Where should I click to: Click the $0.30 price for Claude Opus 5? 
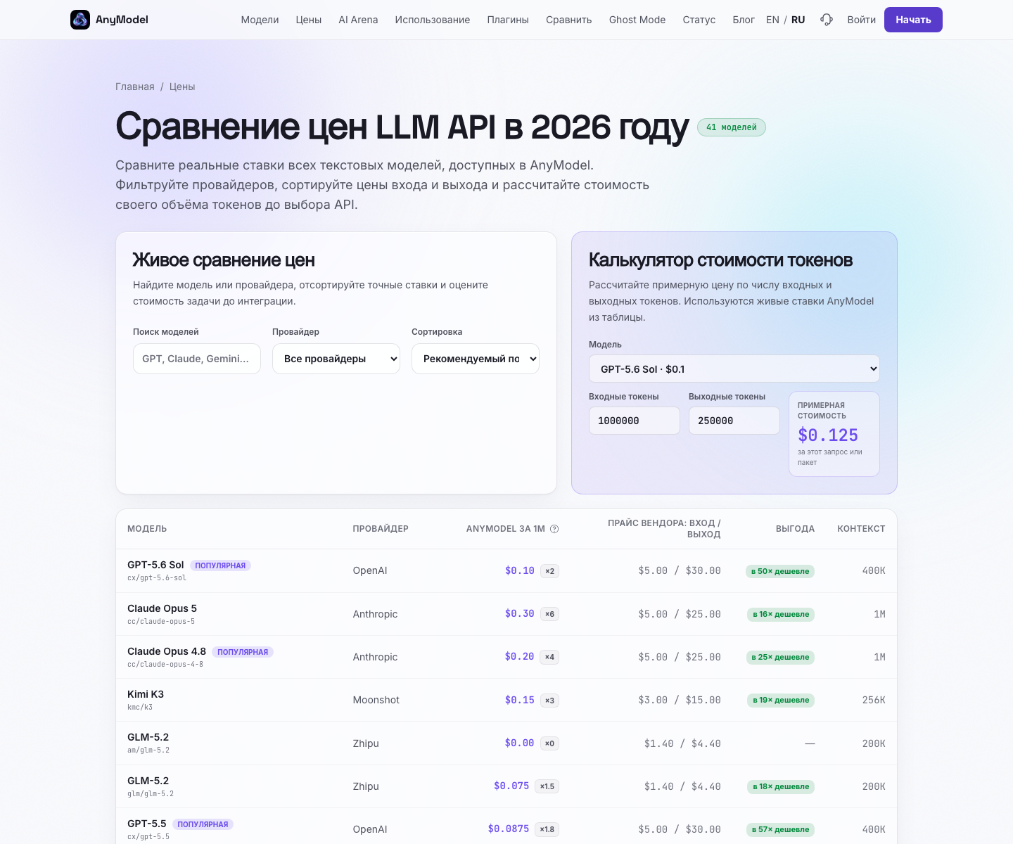point(520,613)
